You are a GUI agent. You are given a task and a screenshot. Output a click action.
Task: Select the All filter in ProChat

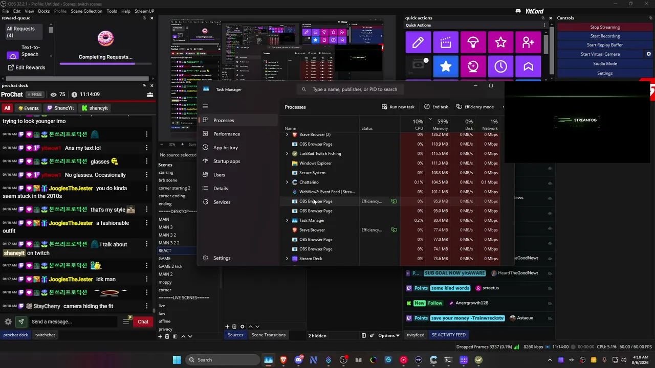tap(7, 108)
